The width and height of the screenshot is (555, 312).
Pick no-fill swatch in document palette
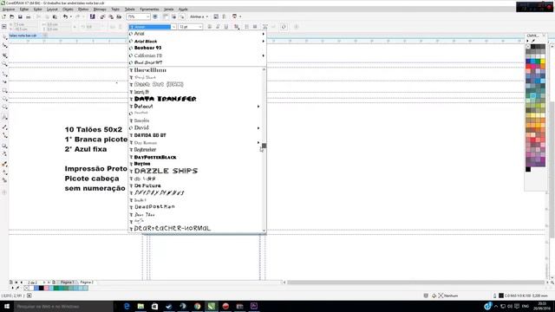27,289
